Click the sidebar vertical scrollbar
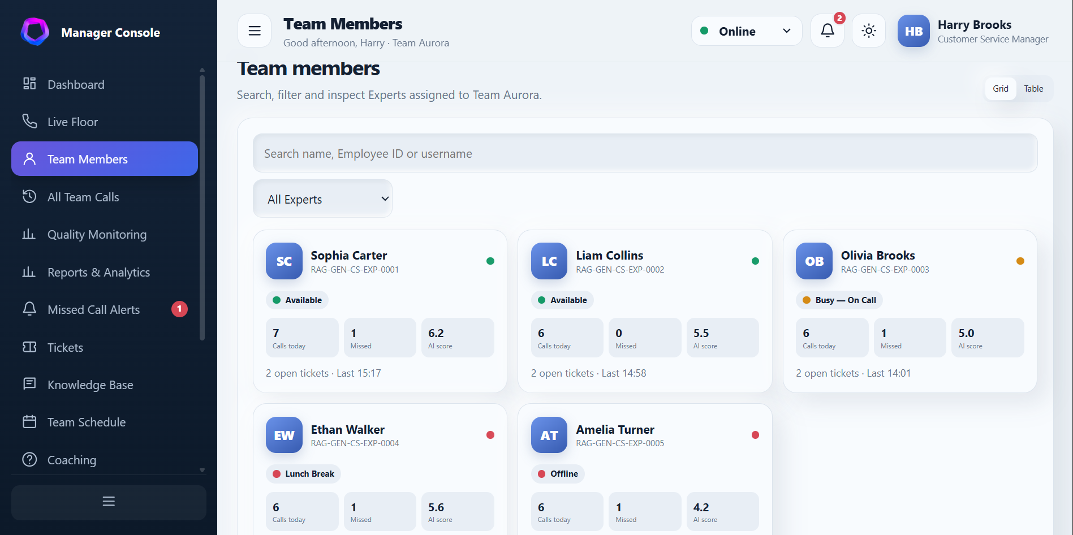 (x=202, y=208)
